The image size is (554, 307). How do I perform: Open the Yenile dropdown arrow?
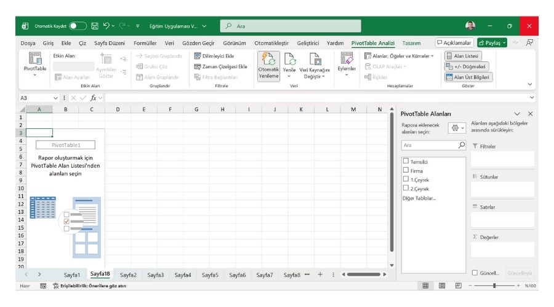289,76
